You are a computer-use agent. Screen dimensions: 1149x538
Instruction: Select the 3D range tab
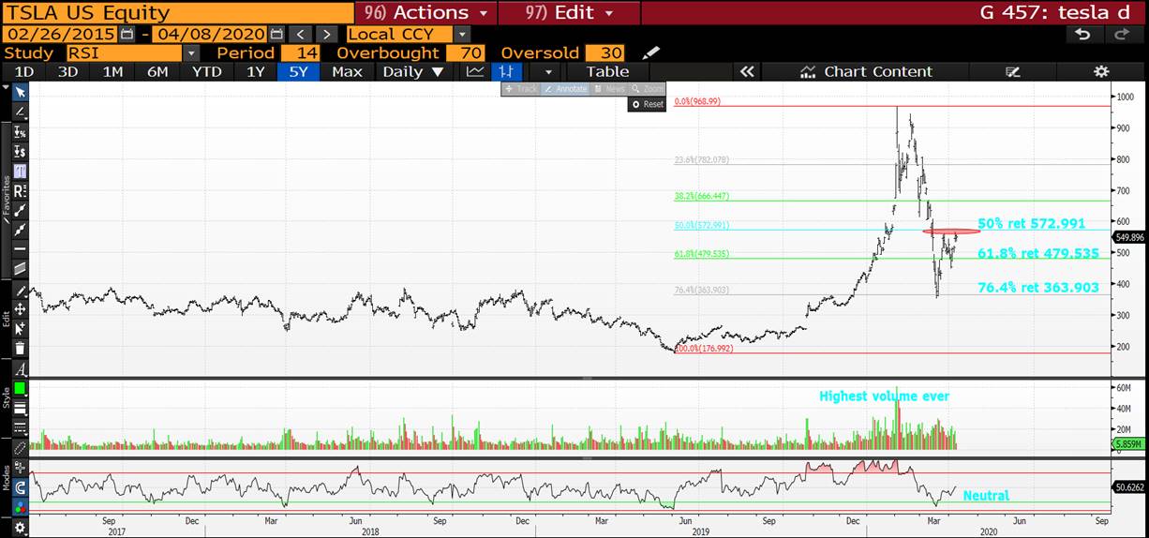[x=67, y=71]
